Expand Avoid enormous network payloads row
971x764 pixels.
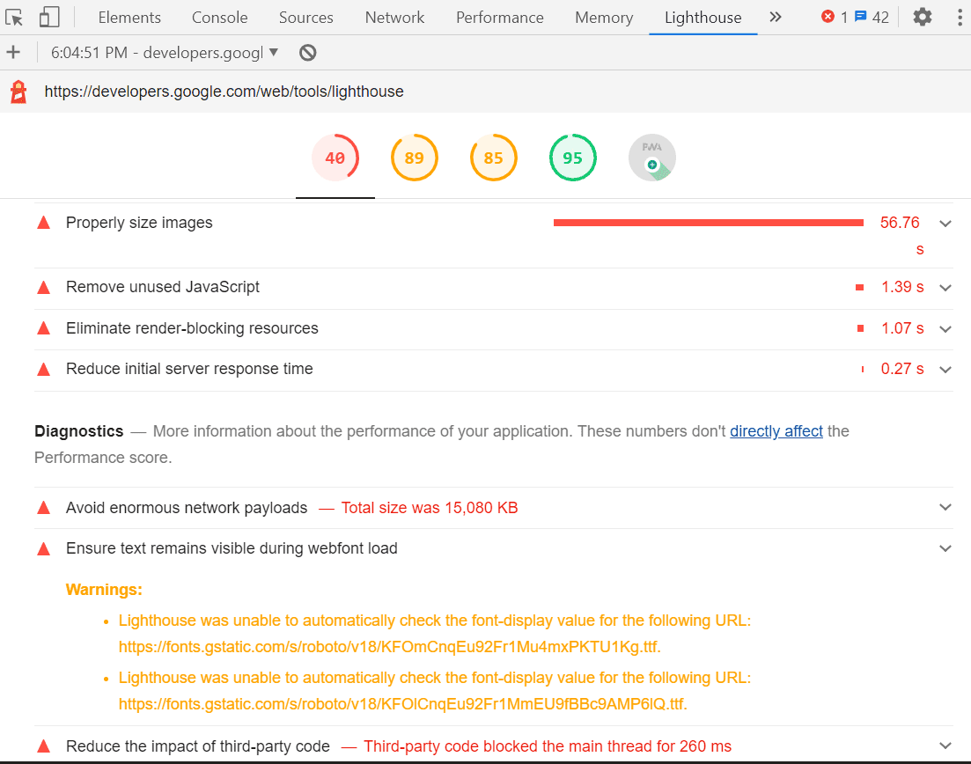945,508
